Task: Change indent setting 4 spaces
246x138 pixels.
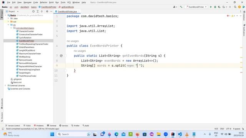Action: (x=236, y=129)
